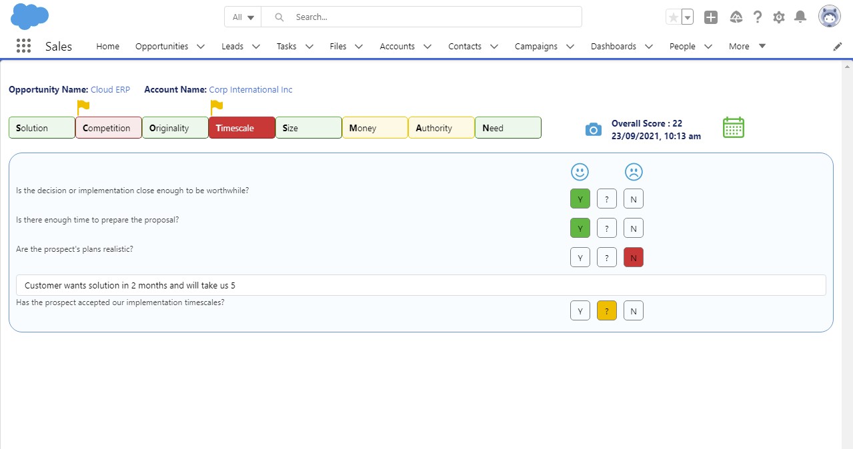Open the Corp International Inc account link
Screen dimensions: 853x449
(251, 89)
